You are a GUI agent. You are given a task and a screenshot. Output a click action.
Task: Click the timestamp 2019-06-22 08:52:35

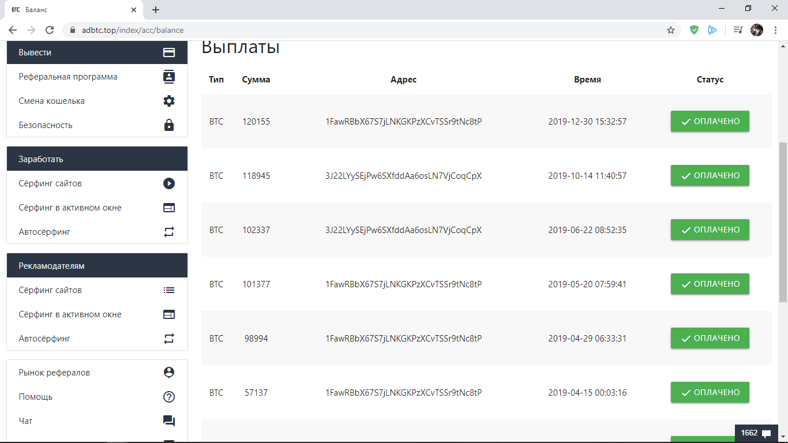tap(587, 230)
